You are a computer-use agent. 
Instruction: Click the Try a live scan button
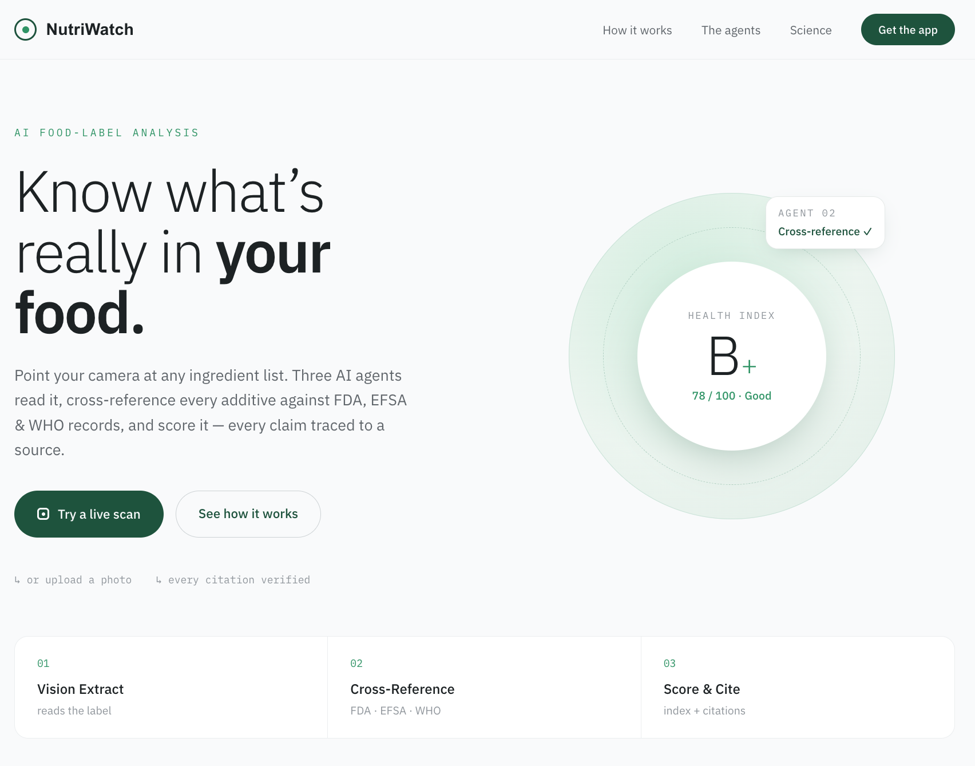pyautogui.click(x=89, y=514)
